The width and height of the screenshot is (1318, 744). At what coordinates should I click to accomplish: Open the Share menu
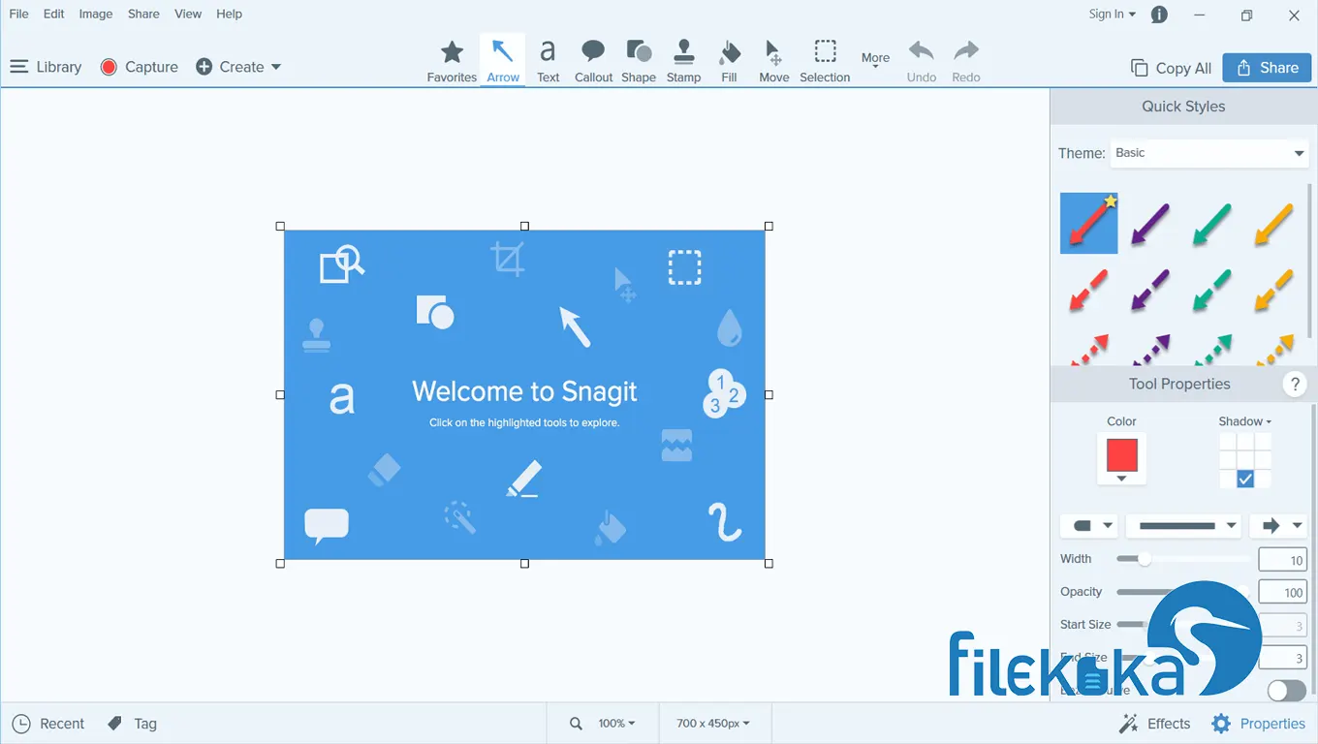tap(143, 15)
